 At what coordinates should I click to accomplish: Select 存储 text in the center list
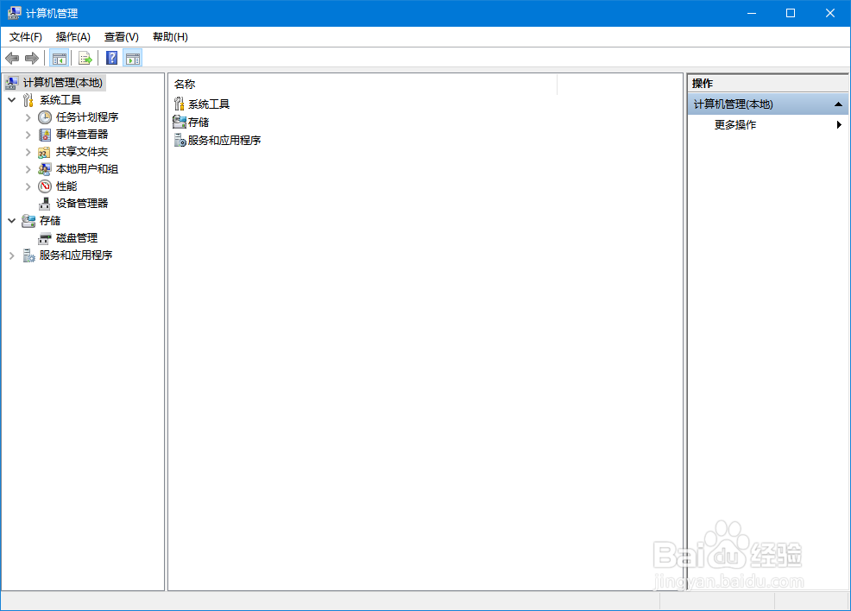(199, 122)
